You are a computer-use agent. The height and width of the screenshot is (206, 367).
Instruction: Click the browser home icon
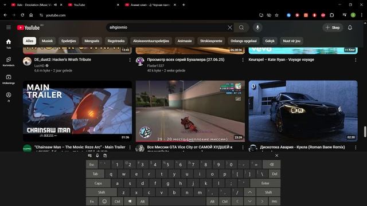click(x=31, y=15)
